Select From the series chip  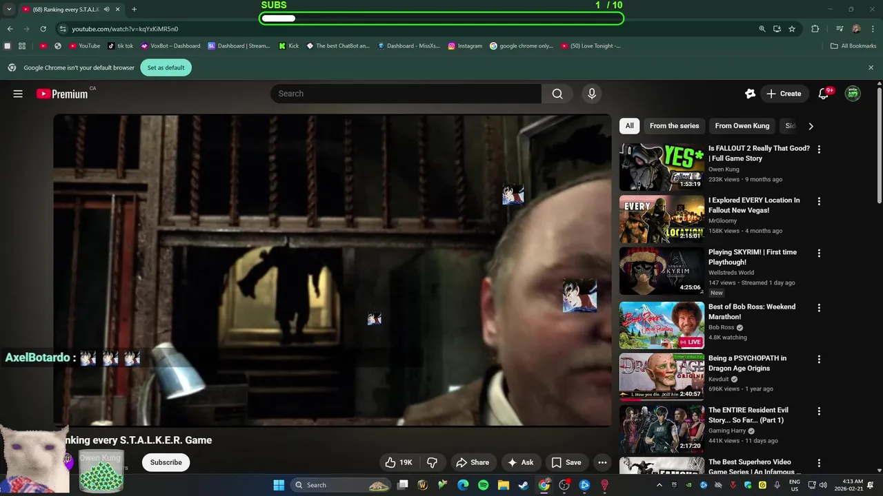point(674,126)
